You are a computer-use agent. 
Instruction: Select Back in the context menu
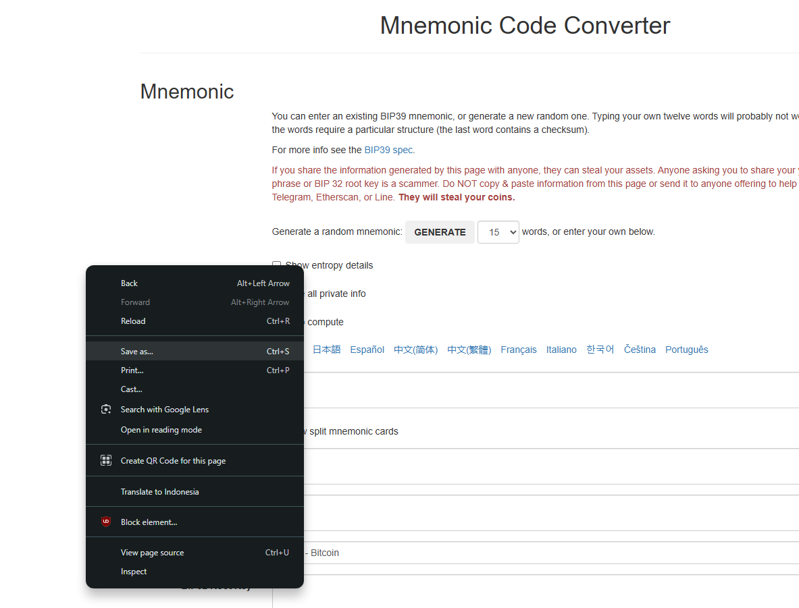tap(195, 283)
